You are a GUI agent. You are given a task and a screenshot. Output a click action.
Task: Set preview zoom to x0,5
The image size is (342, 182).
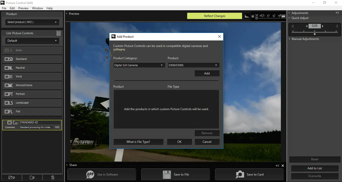click(262, 16)
